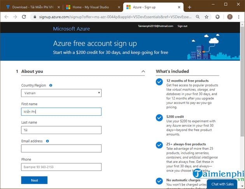This screenshot has width=245, height=189.
Task: Click the About you section heading
Action: (x=32, y=71)
